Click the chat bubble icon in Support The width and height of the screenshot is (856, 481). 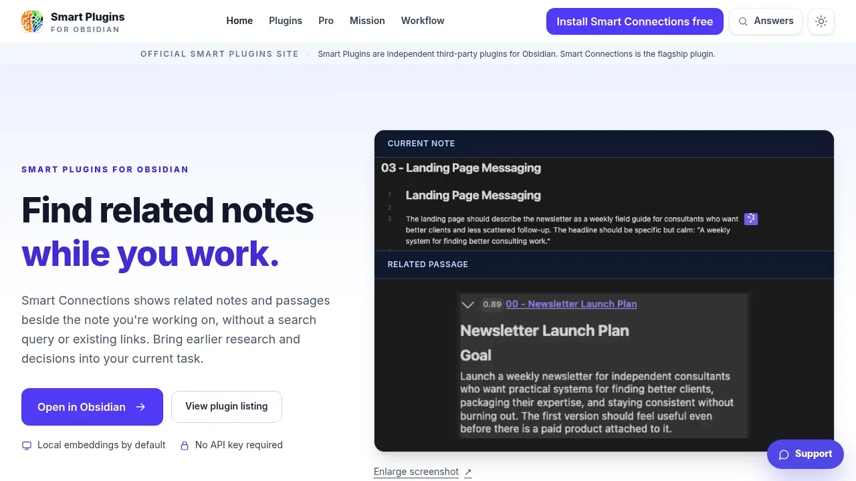[x=784, y=454]
